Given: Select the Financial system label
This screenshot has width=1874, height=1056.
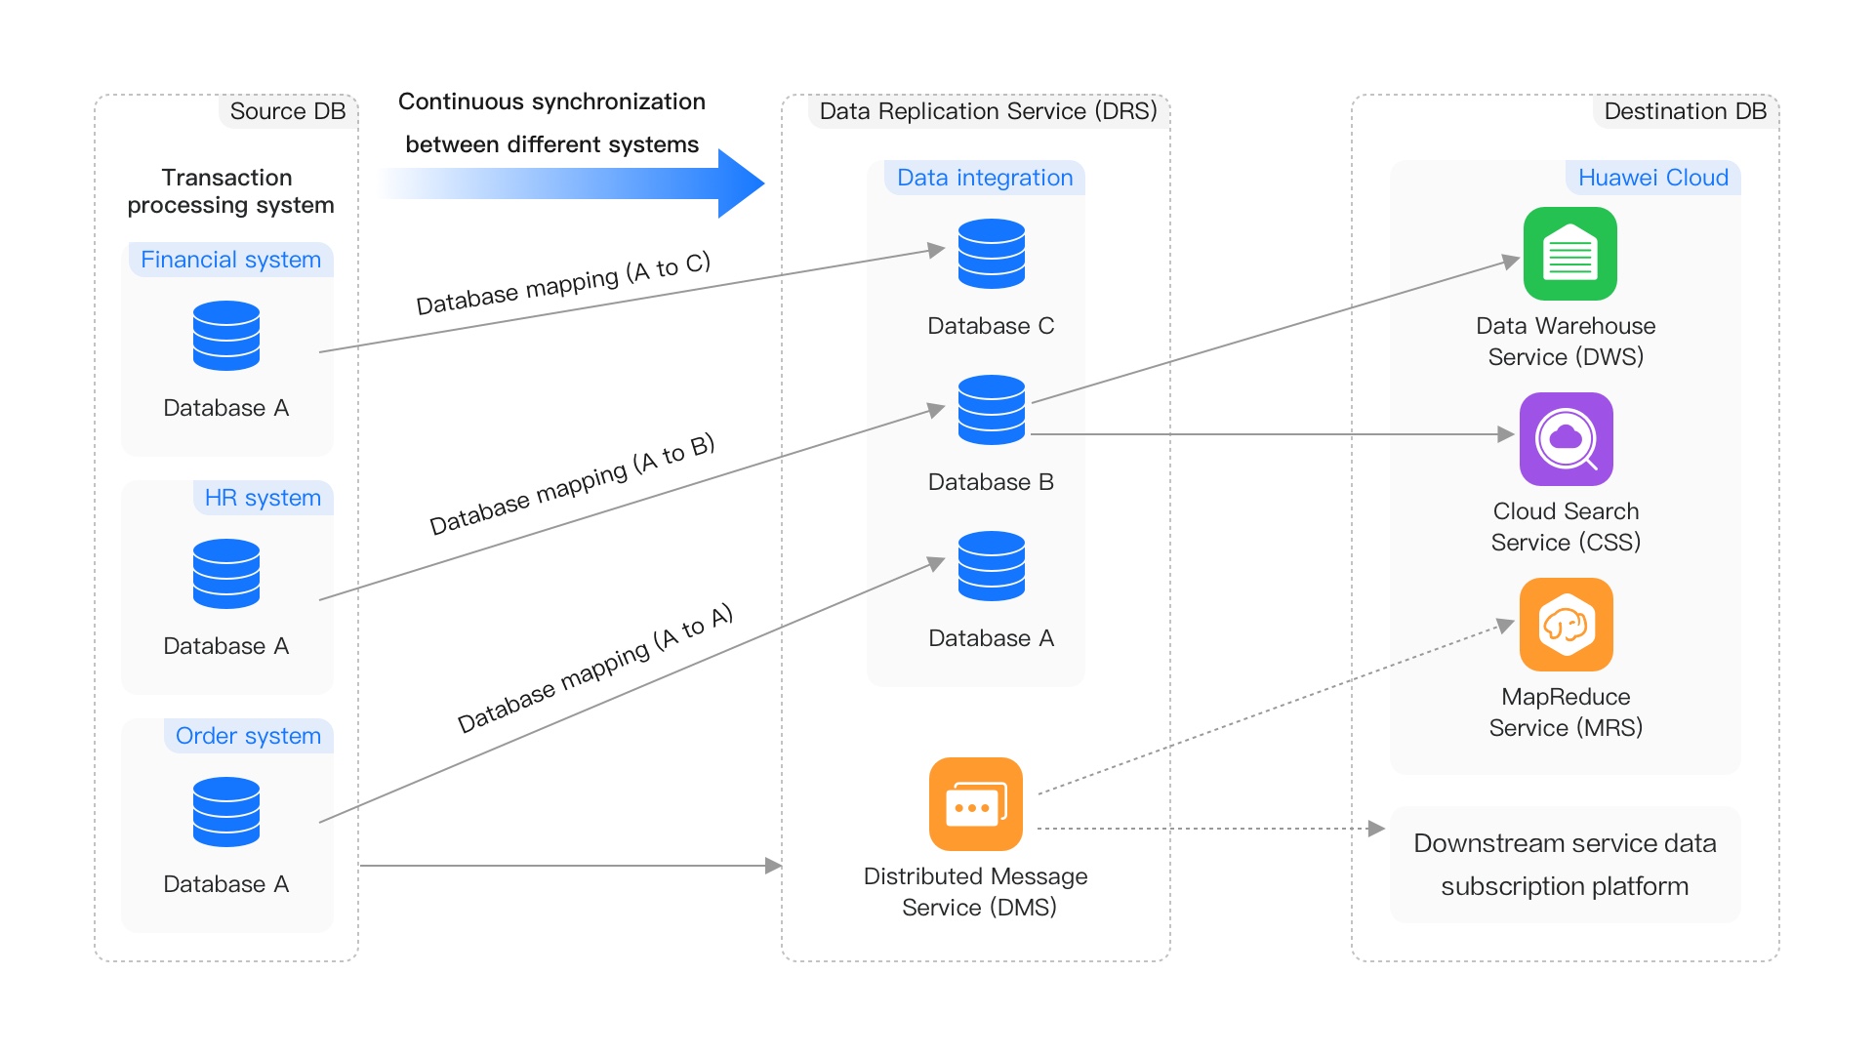Looking at the screenshot, I should (x=229, y=260).
